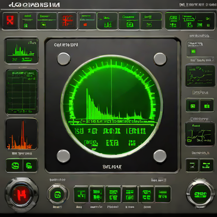Open the green grid chart panel on left
This screenshot has width=217, height=217.
pos(22,92)
